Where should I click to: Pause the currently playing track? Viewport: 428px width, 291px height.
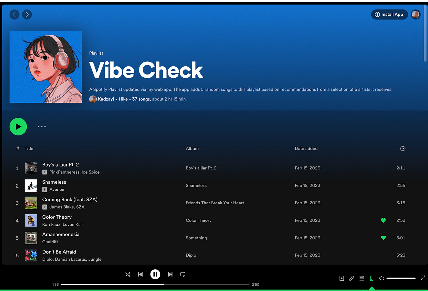[155, 274]
